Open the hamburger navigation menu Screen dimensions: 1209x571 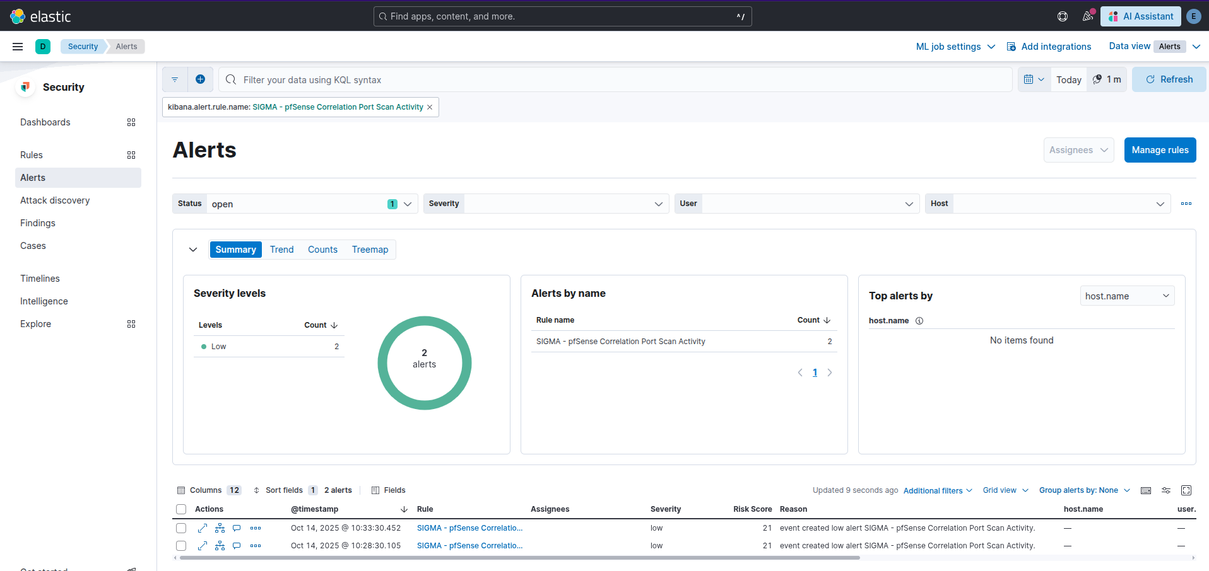(x=18, y=47)
